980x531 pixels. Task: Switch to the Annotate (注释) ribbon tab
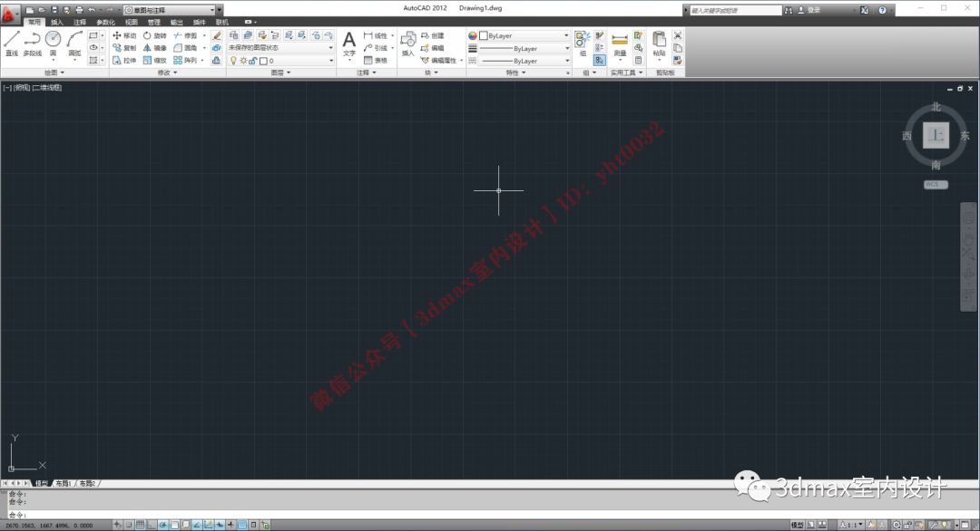[80, 22]
